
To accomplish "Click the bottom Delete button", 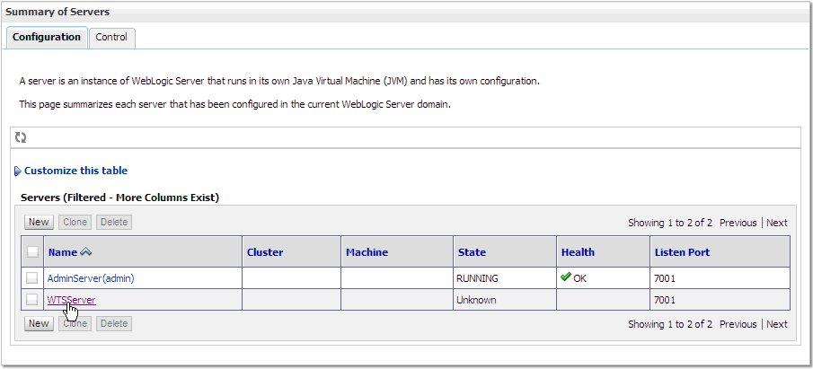I will coord(114,323).
